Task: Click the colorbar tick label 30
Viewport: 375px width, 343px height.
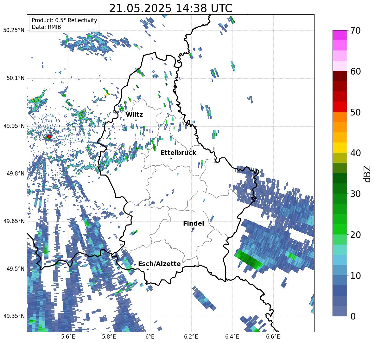Action: (355, 194)
